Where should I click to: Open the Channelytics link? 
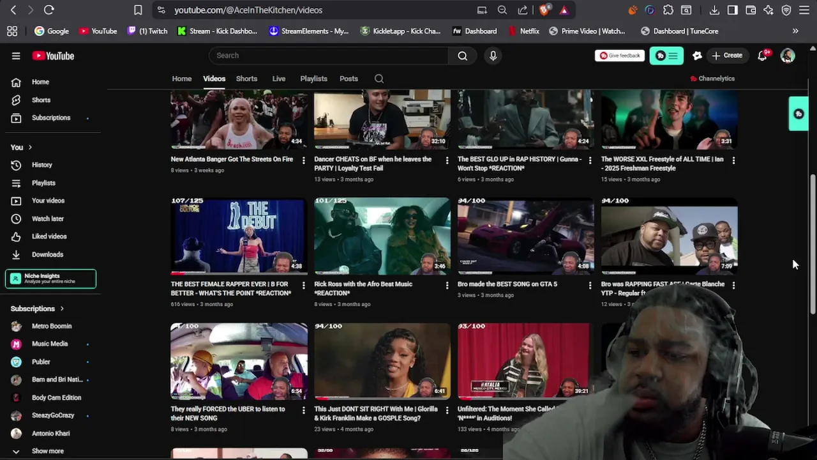pos(712,79)
